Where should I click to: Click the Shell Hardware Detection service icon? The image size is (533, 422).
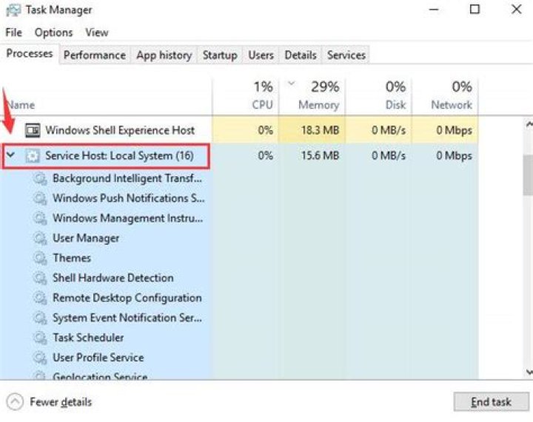40,278
